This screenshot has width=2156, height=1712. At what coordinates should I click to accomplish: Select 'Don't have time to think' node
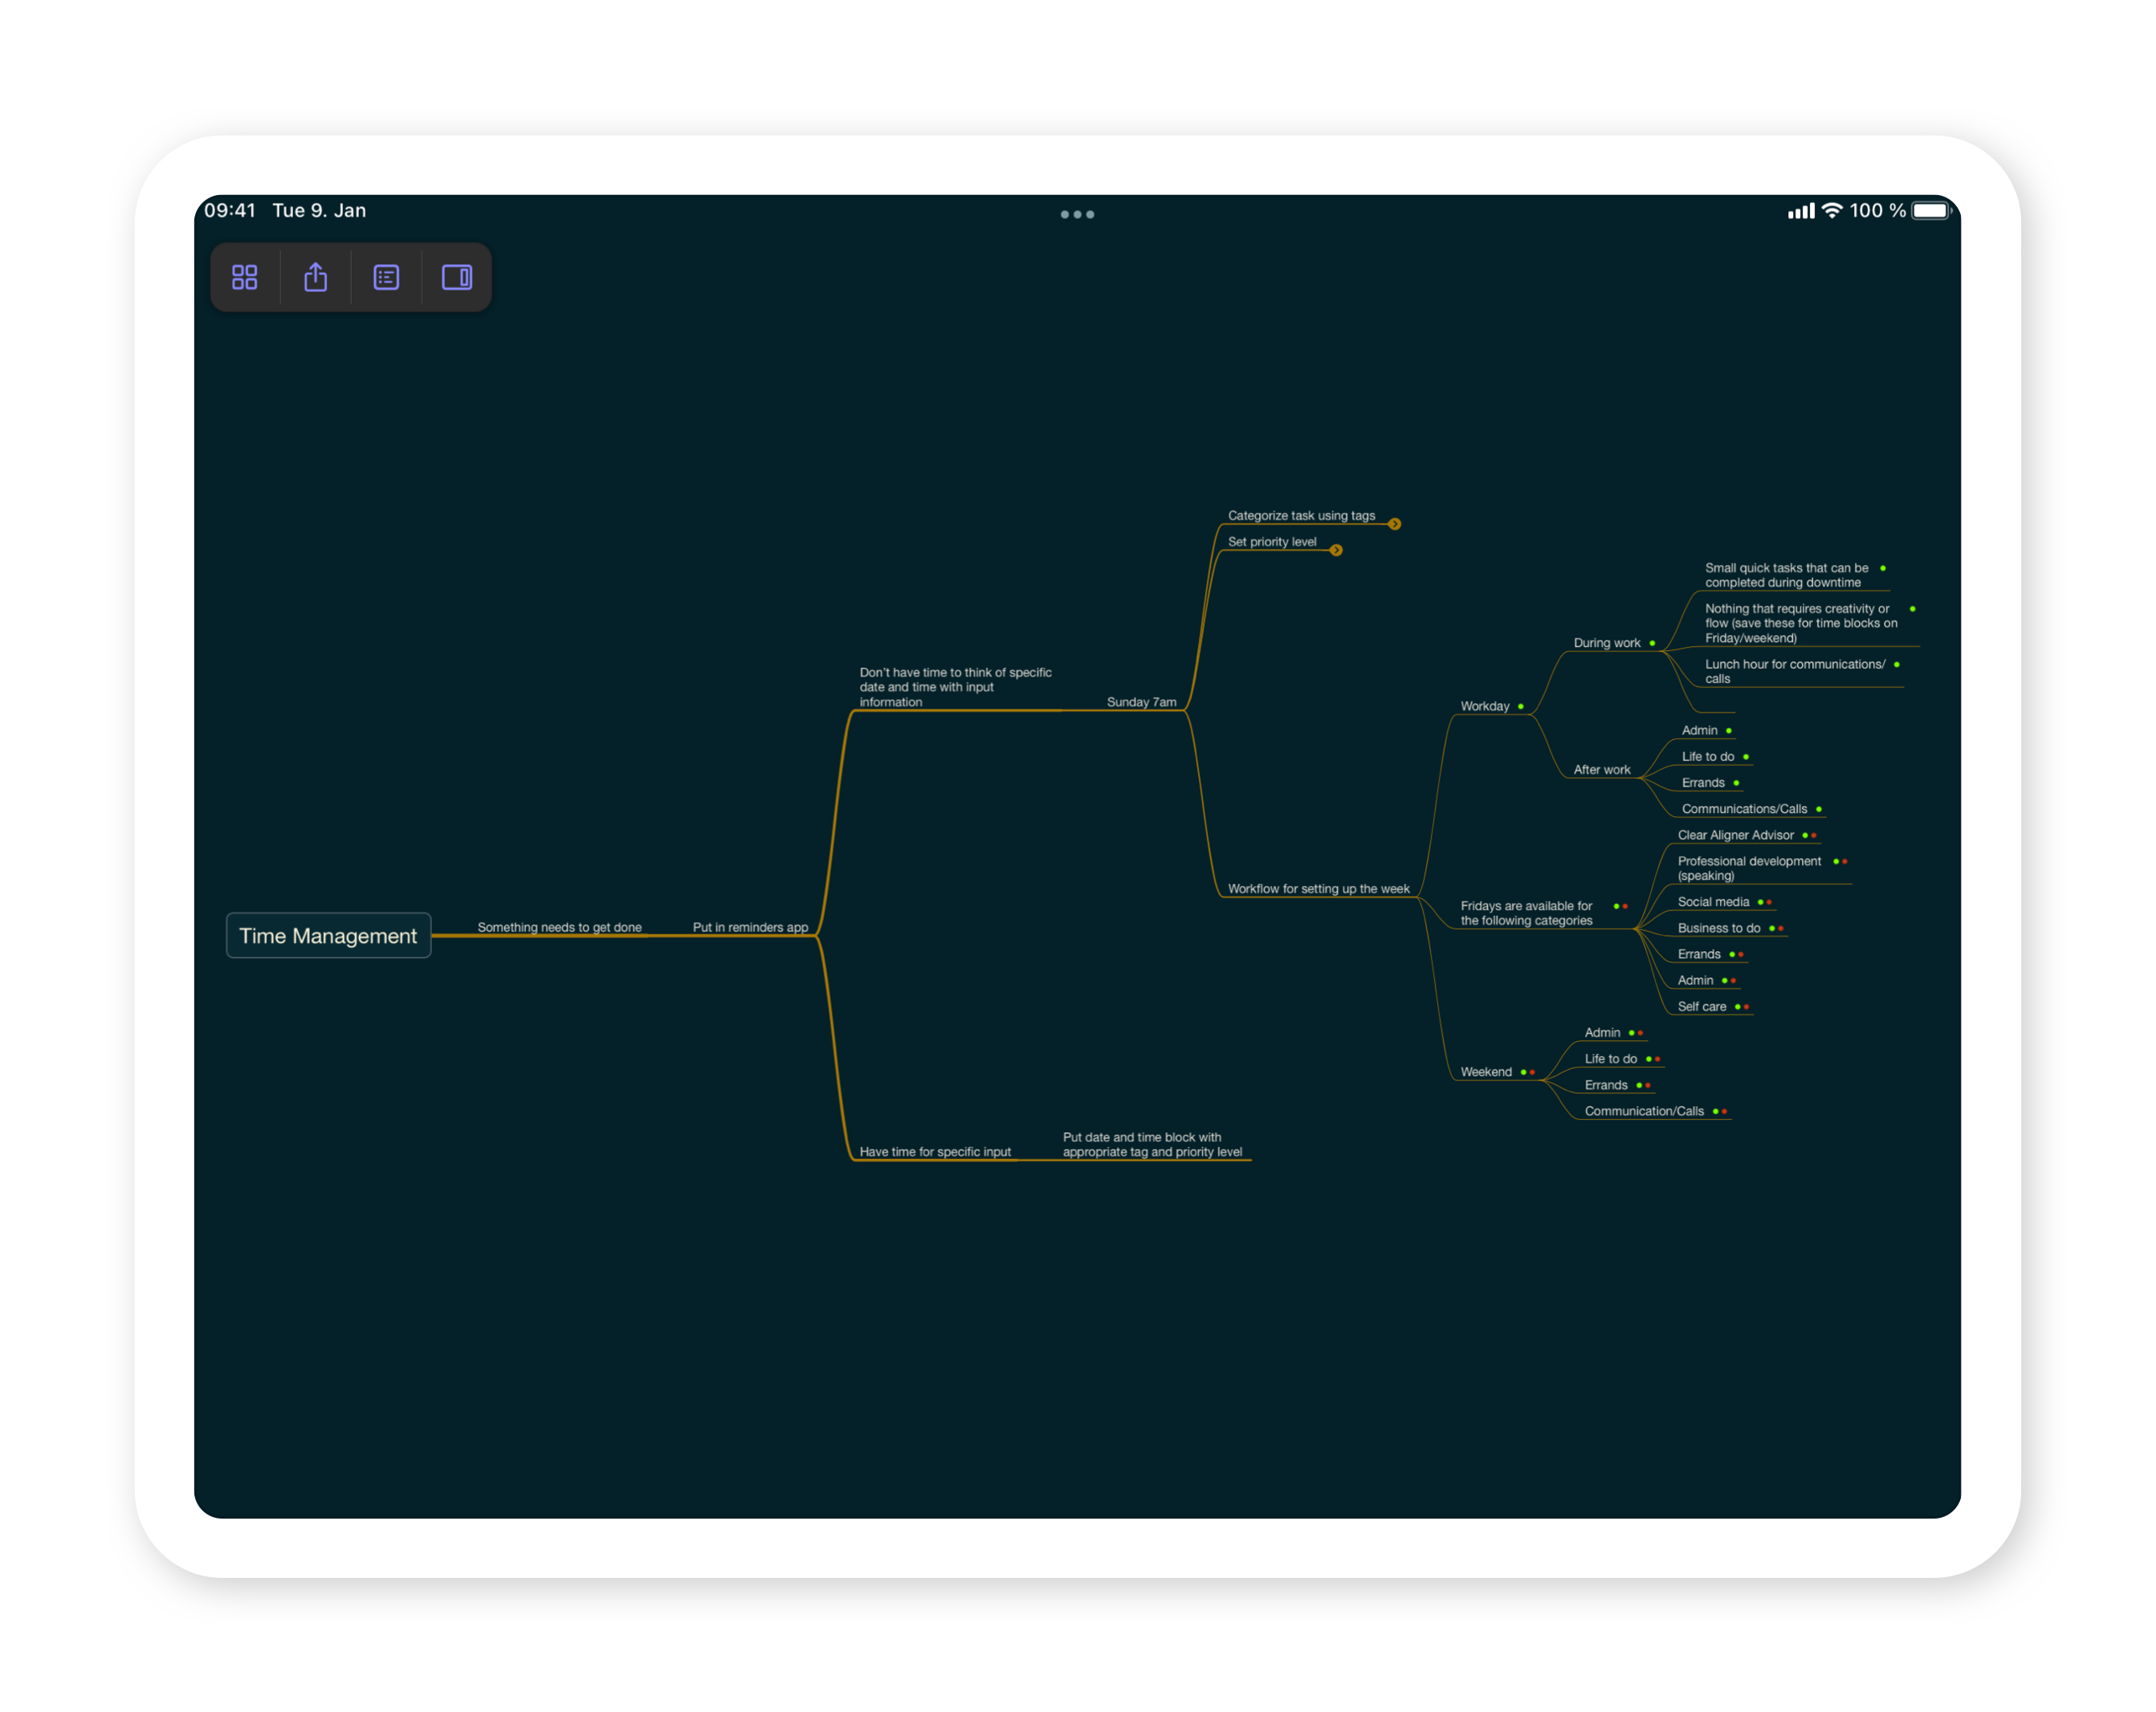(955, 688)
